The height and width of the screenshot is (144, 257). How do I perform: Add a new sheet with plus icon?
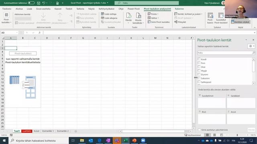[76, 131]
